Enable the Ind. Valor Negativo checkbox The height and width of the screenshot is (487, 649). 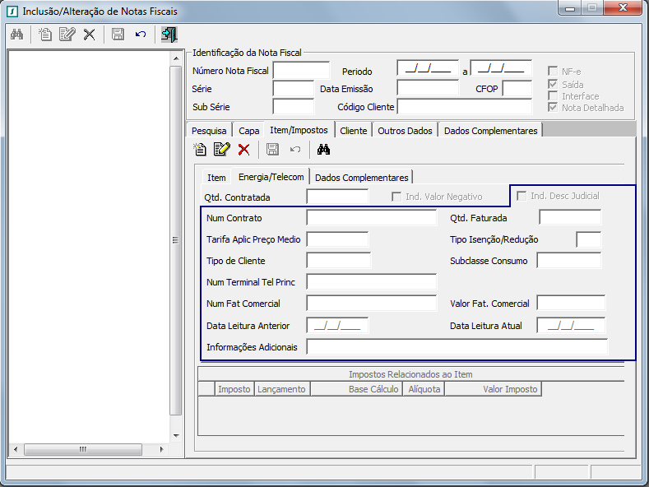(396, 197)
